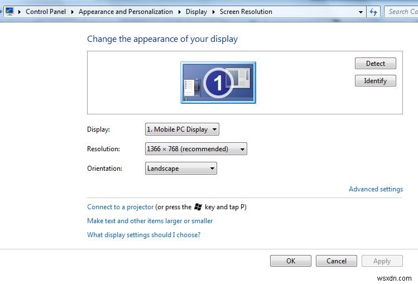The image size is (418, 284).
Task: Open Make text and other items larger link
Action: pyautogui.click(x=150, y=221)
